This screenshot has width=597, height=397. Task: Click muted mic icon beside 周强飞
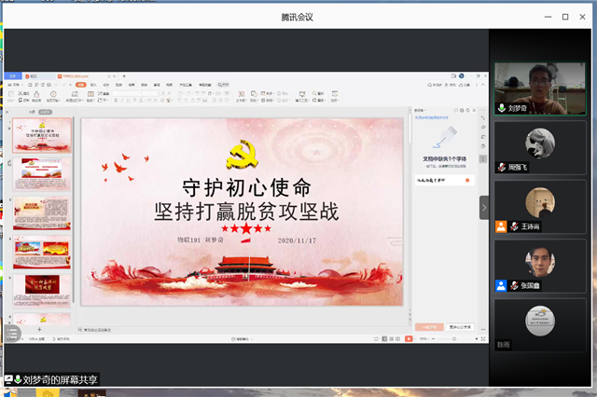[x=501, y=167]
